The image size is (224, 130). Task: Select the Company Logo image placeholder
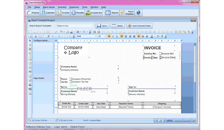pyautogui.click(x=74, y=50)
